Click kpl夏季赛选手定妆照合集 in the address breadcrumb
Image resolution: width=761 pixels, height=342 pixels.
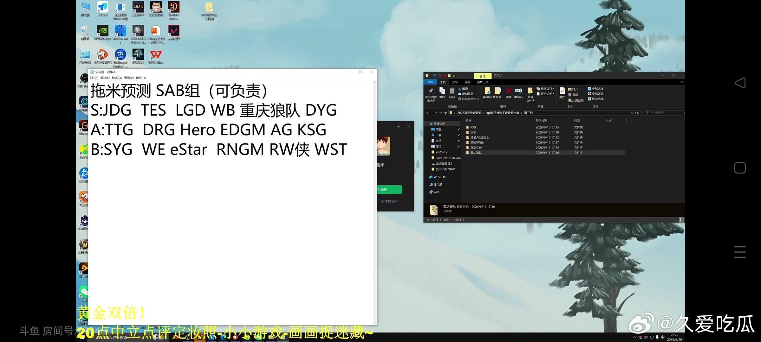503,113
